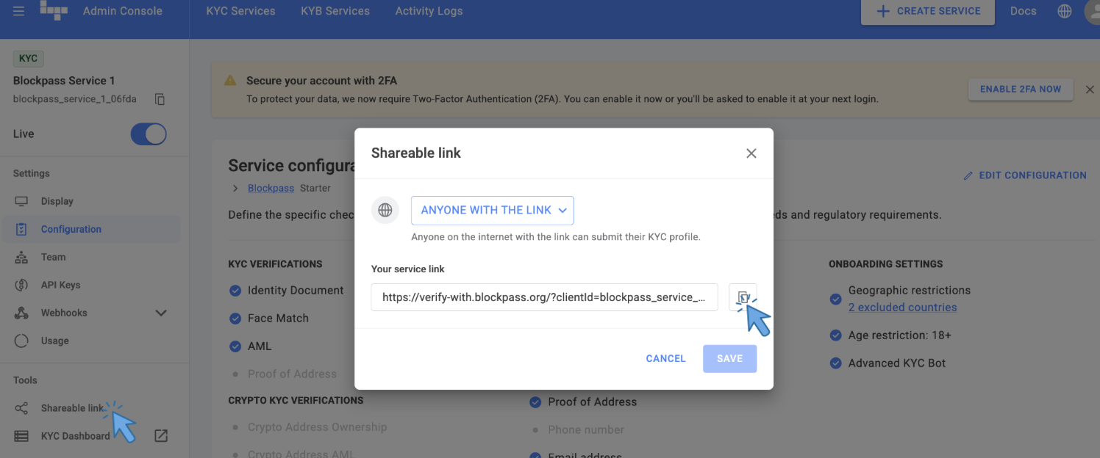Click the service link text field

544,297
